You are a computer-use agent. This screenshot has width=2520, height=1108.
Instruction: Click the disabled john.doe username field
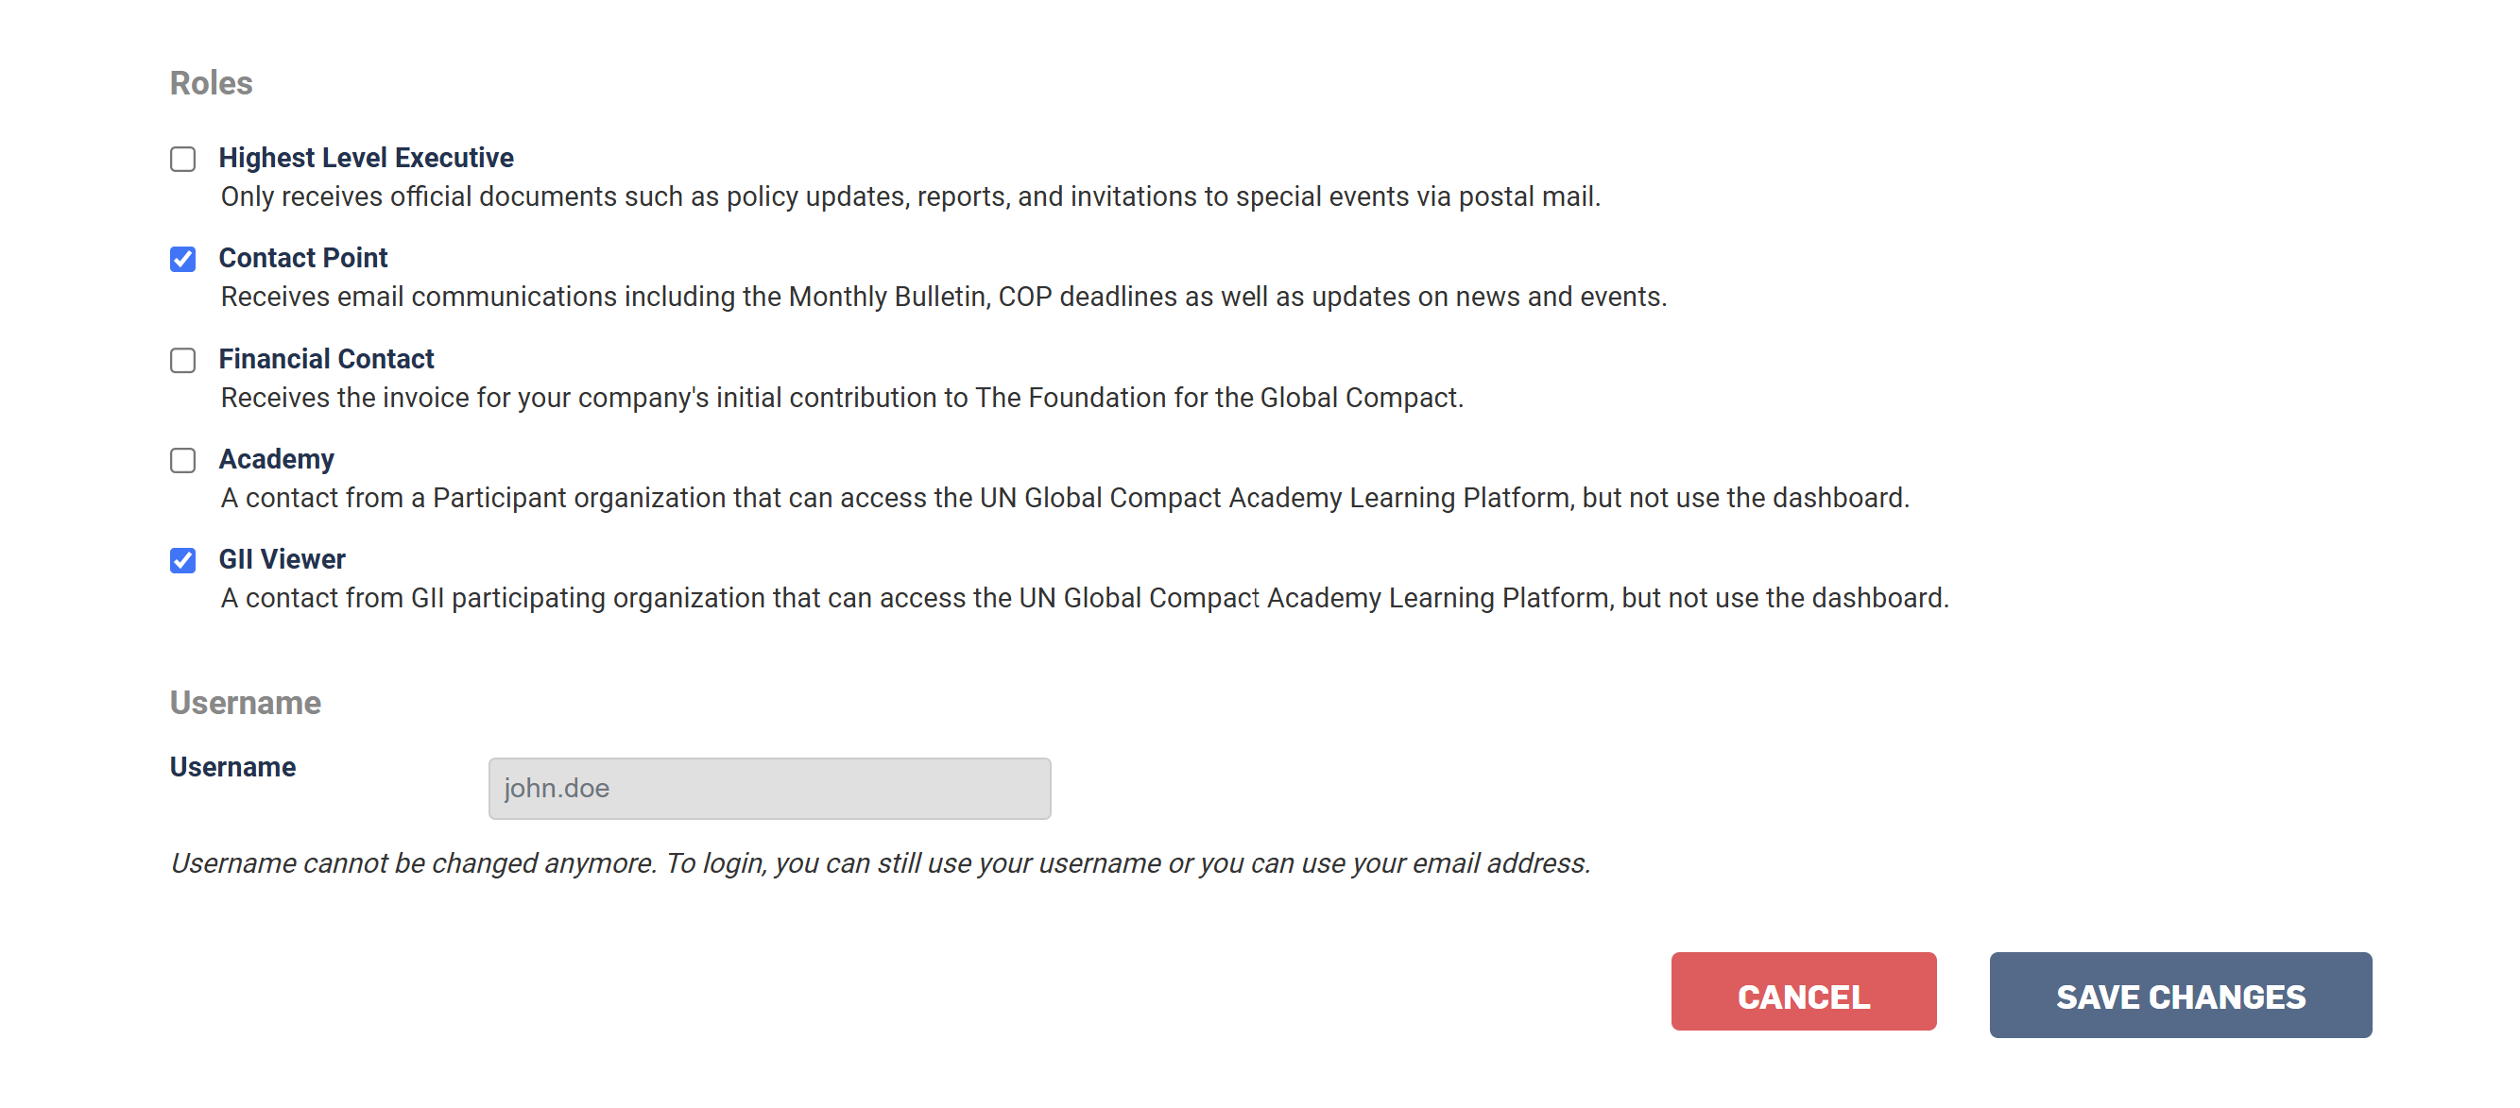769,788
